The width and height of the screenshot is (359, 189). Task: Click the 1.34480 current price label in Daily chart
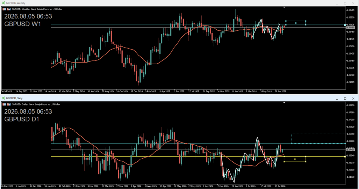tap(351, 150)
